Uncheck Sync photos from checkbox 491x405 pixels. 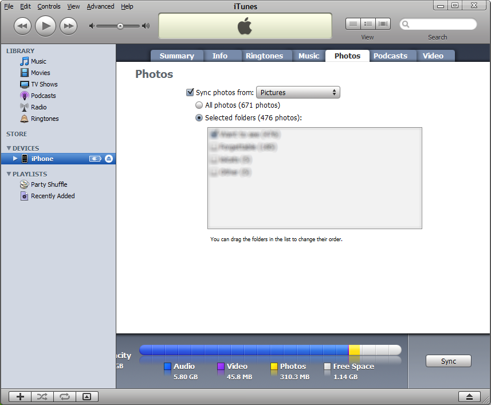190,92
